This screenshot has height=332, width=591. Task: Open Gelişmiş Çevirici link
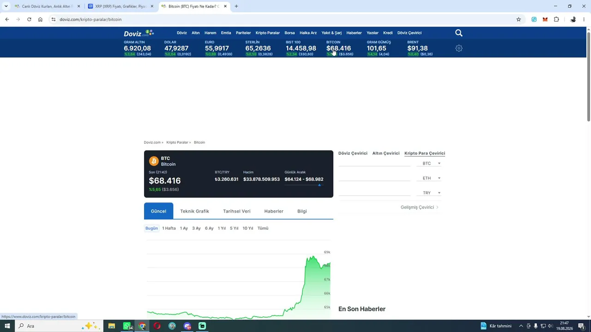[x=419, y=207]
